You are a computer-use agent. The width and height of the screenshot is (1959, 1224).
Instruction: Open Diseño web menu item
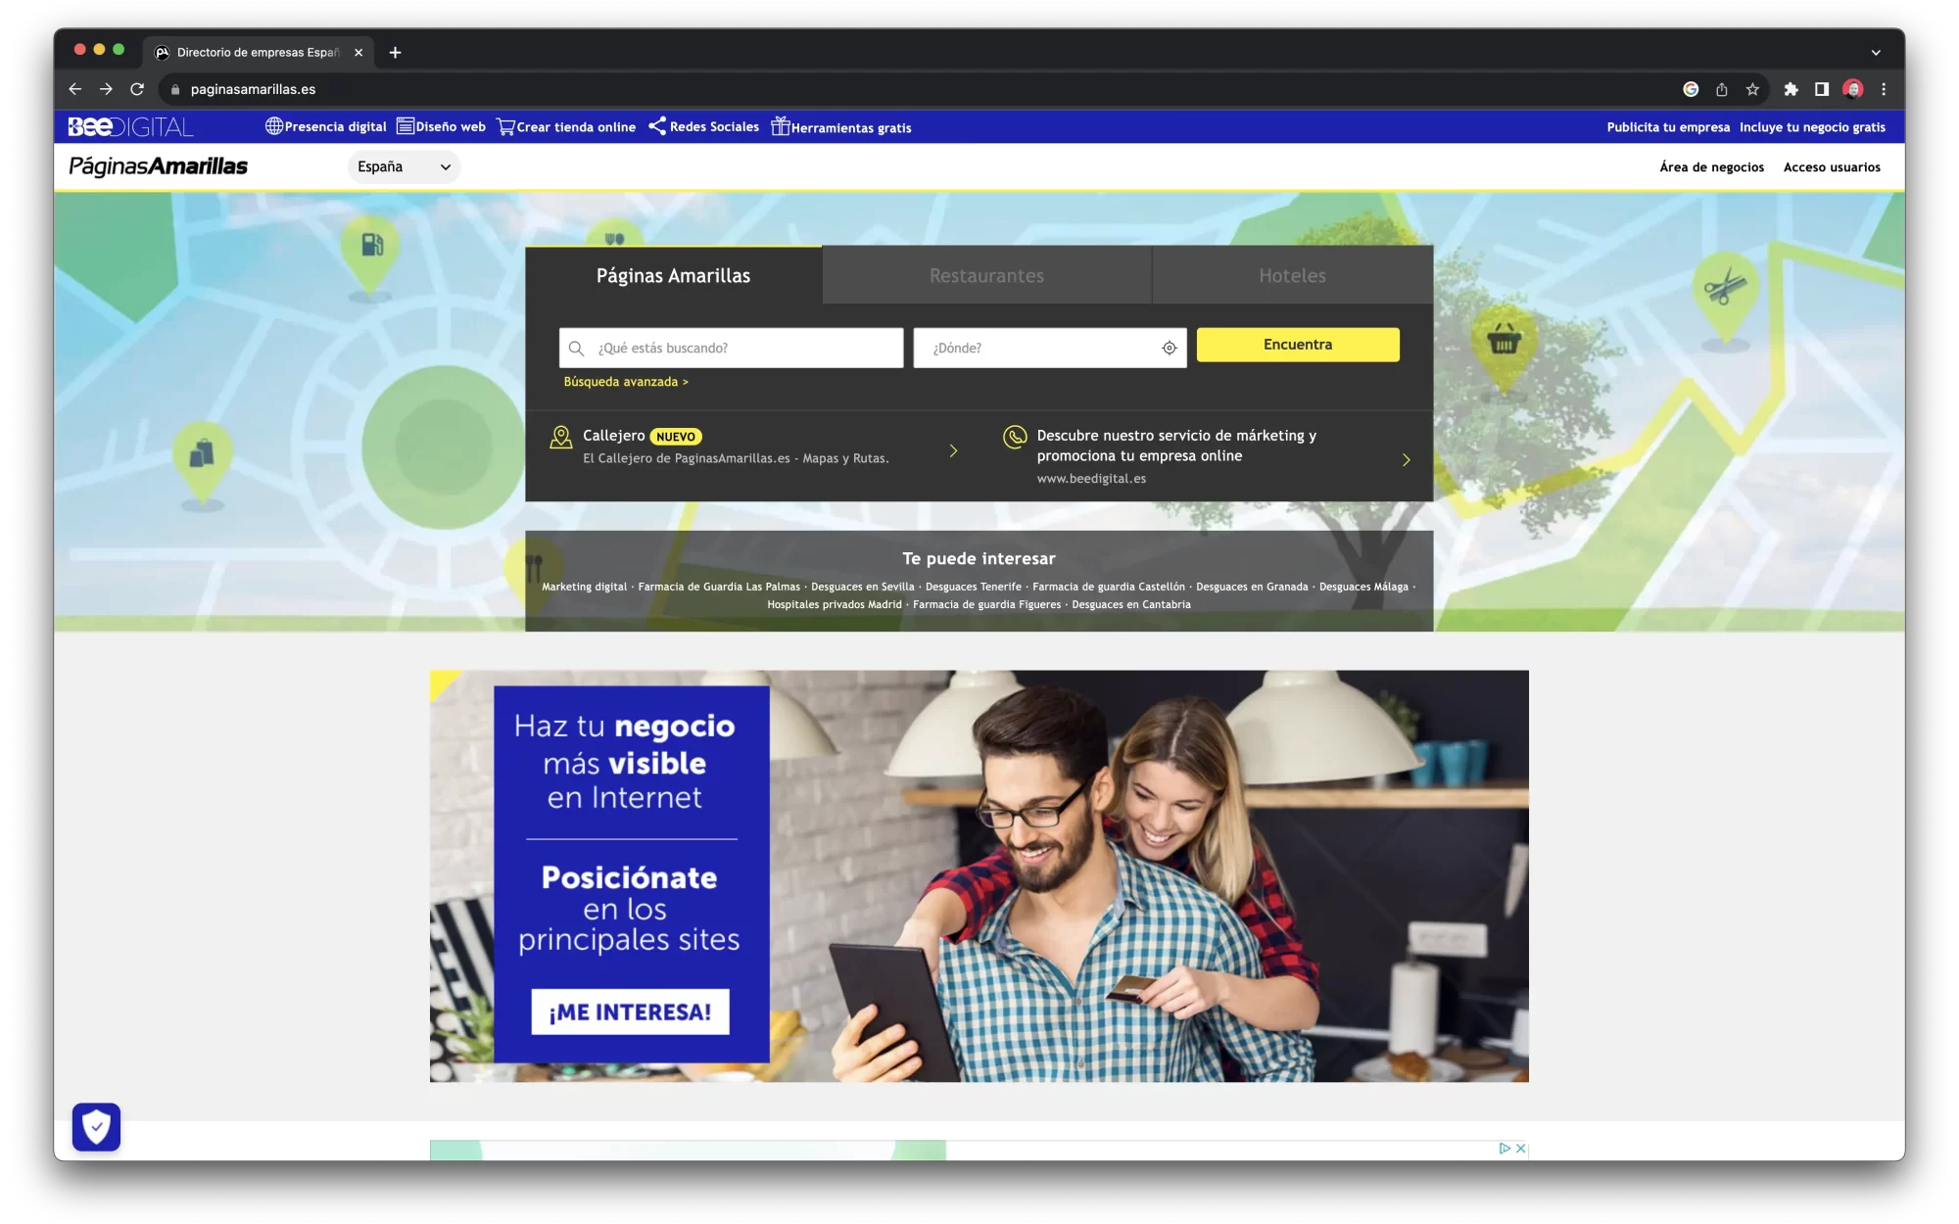[x=440, y=126]
